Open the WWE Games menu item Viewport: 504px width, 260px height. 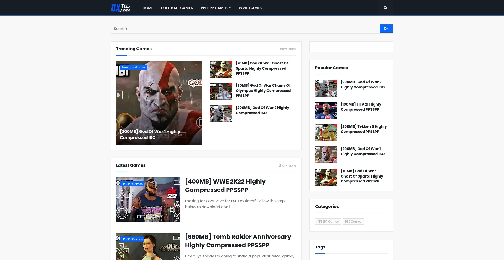pos(250,8)
